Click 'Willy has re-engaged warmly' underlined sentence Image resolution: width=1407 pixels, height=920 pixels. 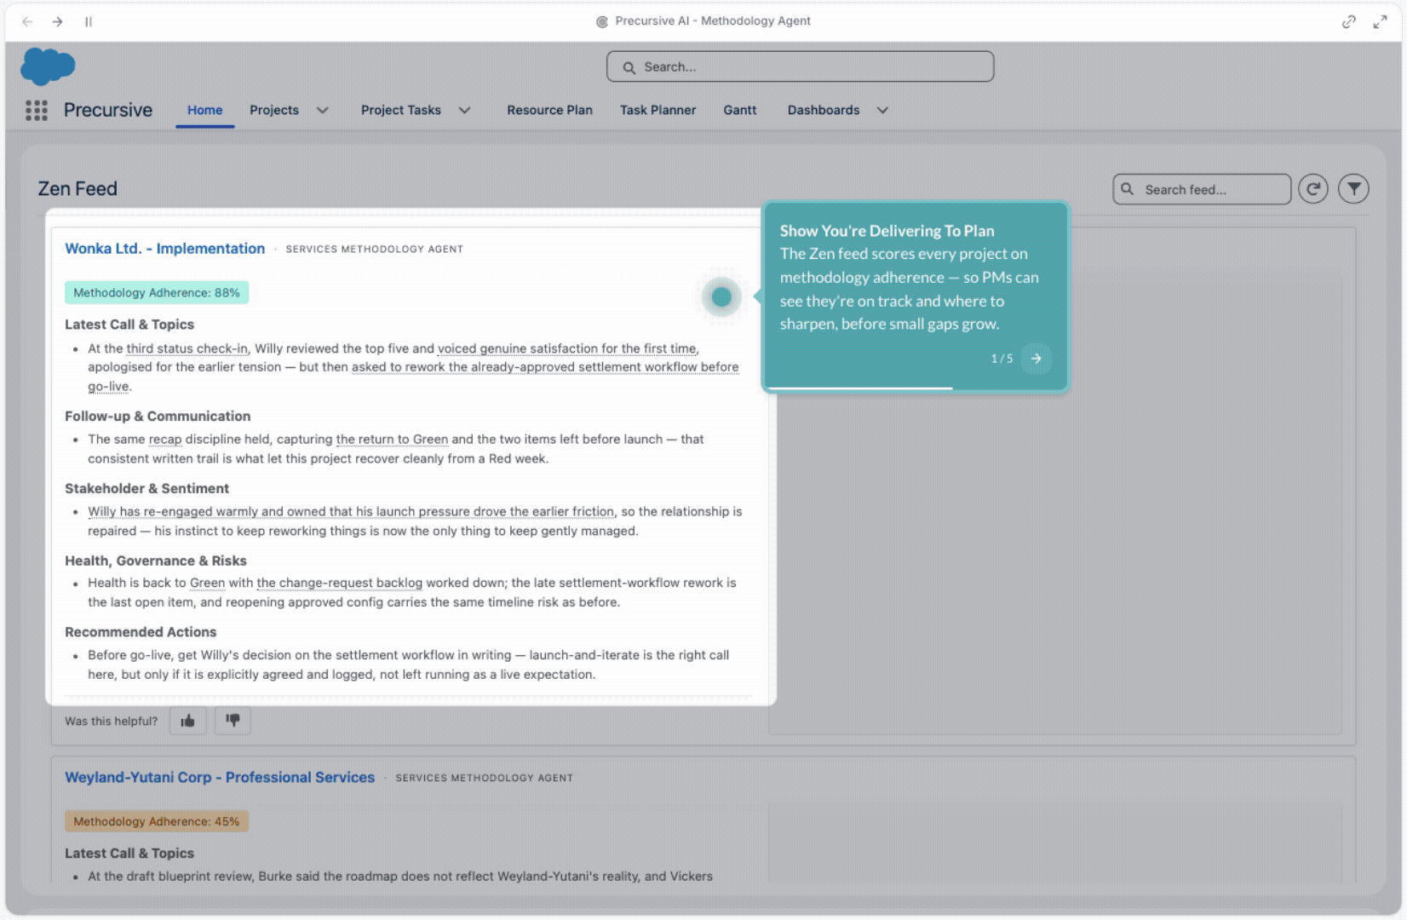click(x=351, y=512)
